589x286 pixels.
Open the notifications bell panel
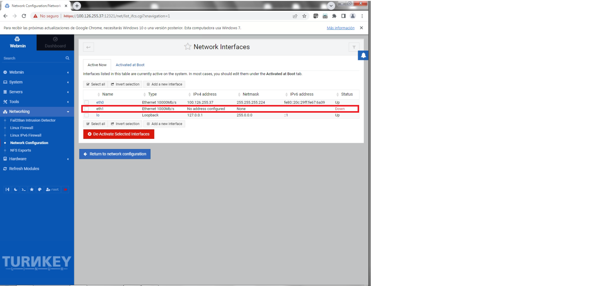tap(363, 55)
